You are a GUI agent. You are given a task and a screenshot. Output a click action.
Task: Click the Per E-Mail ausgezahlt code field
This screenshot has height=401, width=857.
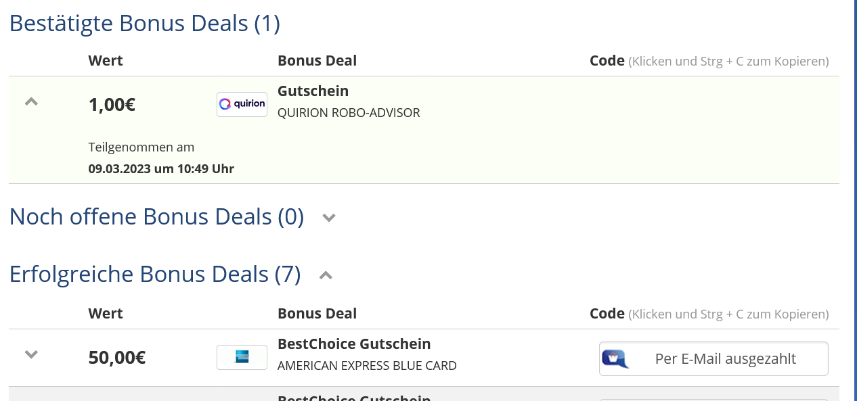[x=713, y=358]
